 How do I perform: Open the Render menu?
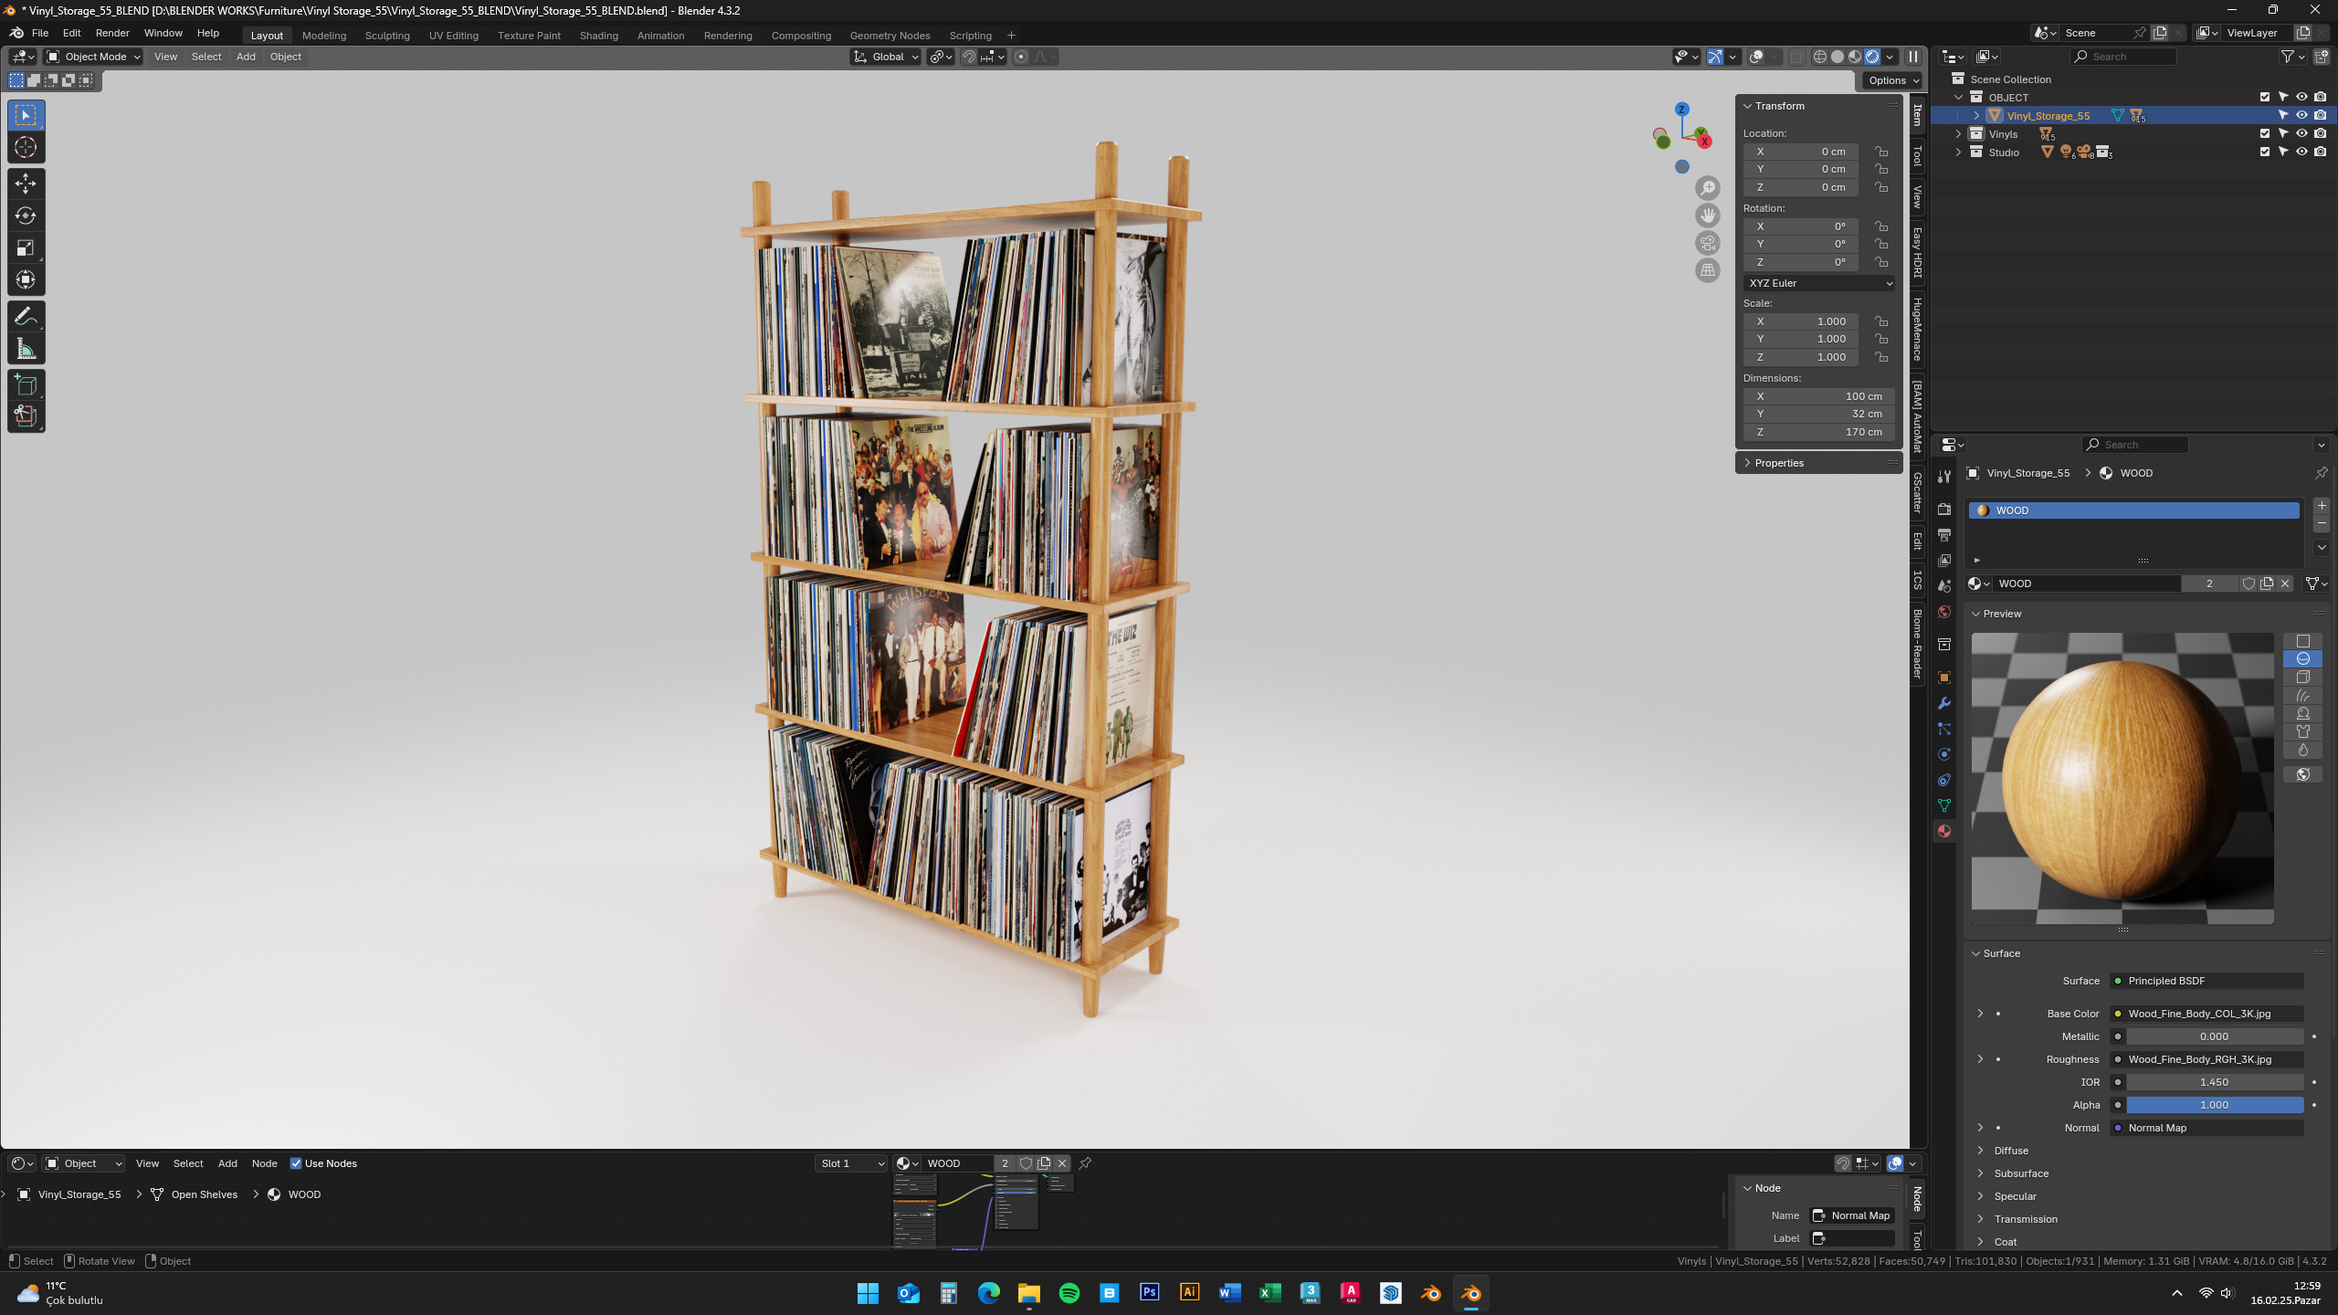click(112, 33)
